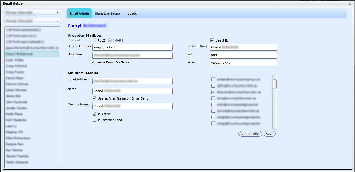Switch to the Signature Setup tab
Screen dimensions: 355x172
click(107, 14)
